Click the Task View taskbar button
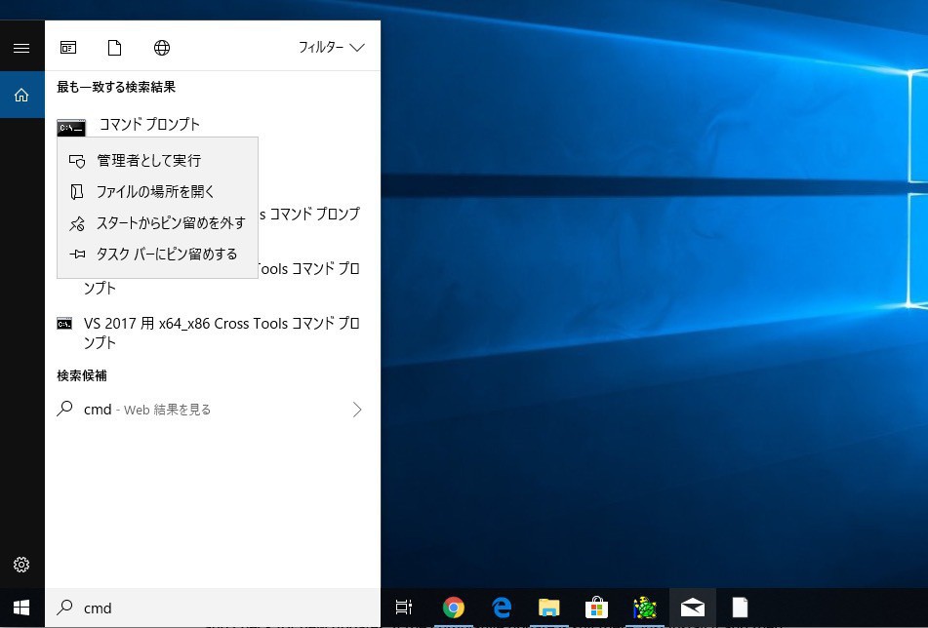The width and height of the screenshot is (928, 628). pos(404,608)
